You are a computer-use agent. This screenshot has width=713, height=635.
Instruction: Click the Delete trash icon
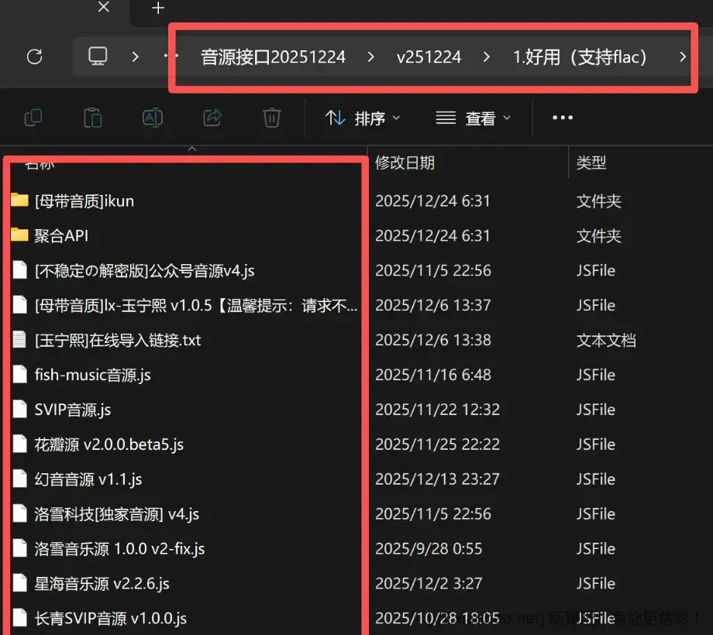pyautogui.click(x=270, y=116)
